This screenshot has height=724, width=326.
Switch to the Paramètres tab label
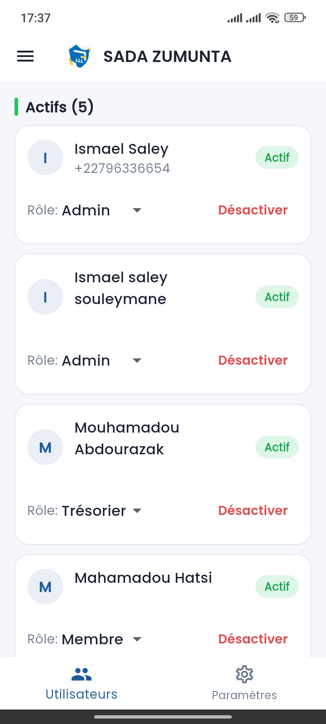tap(244, 695)
